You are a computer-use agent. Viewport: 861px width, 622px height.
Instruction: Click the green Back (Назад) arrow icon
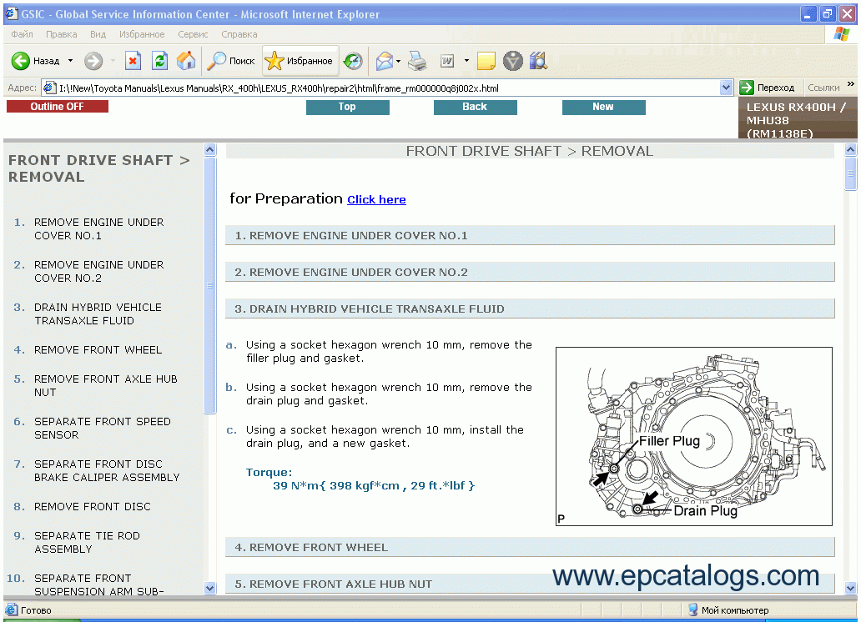pyautogui.click(x=21, y=61)
